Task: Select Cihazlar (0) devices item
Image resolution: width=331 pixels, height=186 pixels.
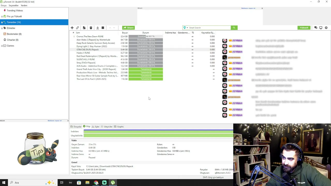Action: [x=12, y=40]
